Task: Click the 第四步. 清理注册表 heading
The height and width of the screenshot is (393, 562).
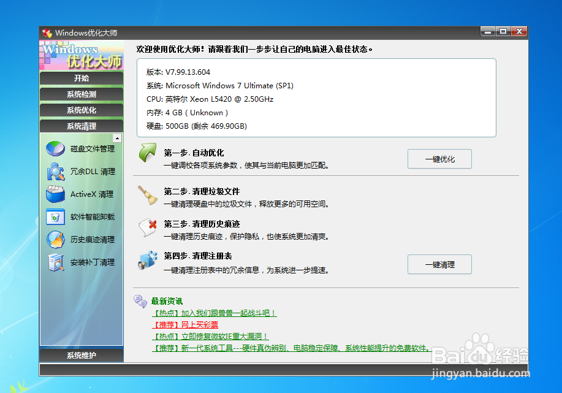Action: point(198,256)
